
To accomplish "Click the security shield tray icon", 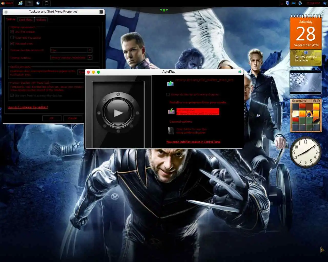I will click(x=288, y=3).
